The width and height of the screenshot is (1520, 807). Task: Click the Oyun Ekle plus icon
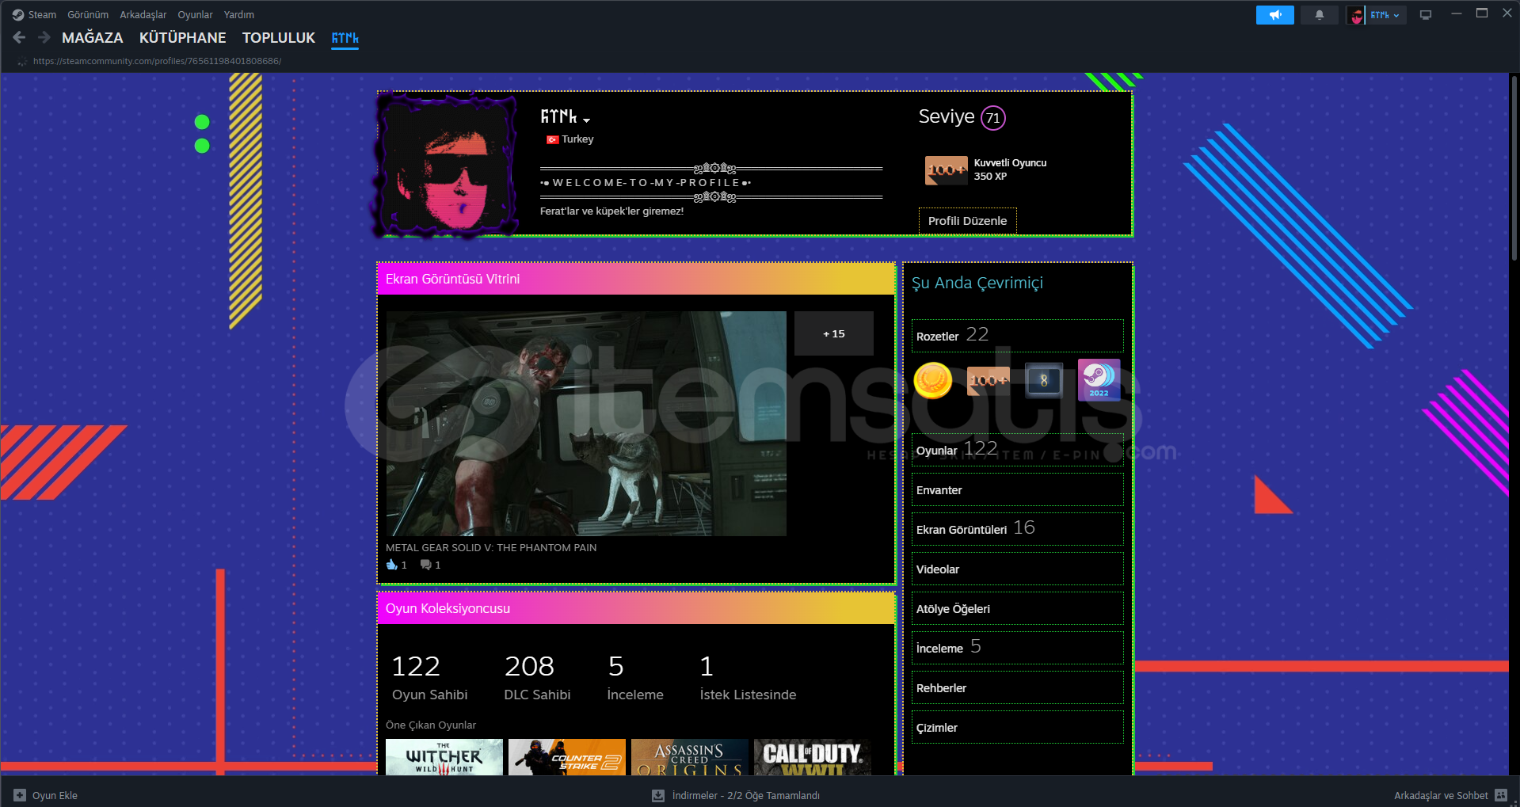tap(20, 795)
